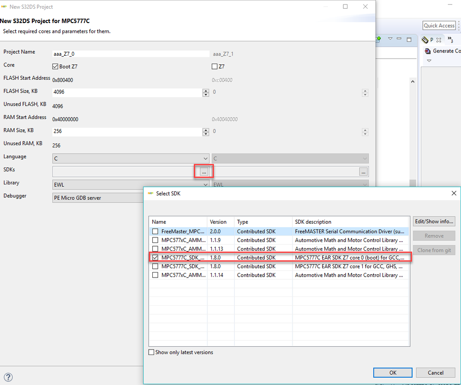Select FreeMASTER Serial Communication Driver description
Screen dimensions: 461x385
tap(350, 231)
